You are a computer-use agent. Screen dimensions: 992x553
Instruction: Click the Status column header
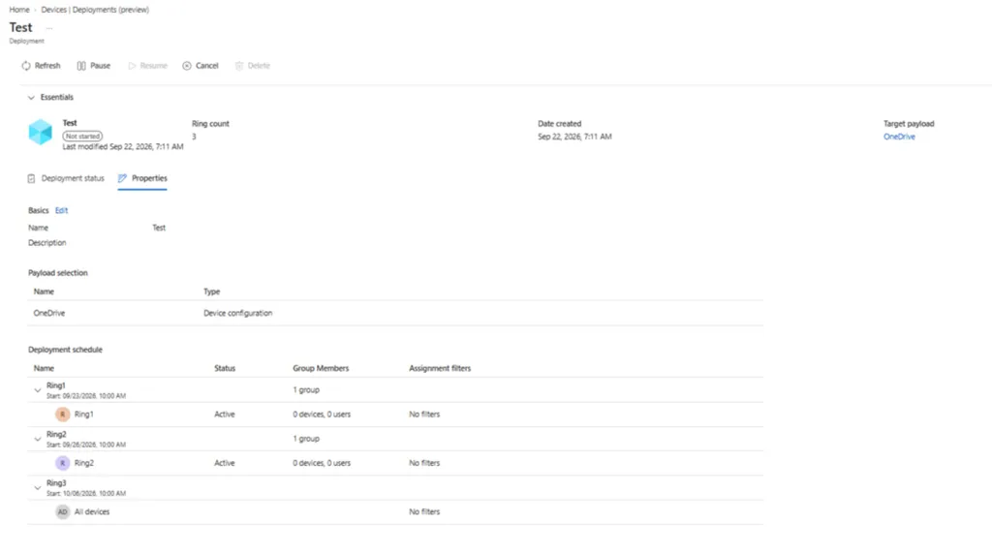[x=225, y=368]
